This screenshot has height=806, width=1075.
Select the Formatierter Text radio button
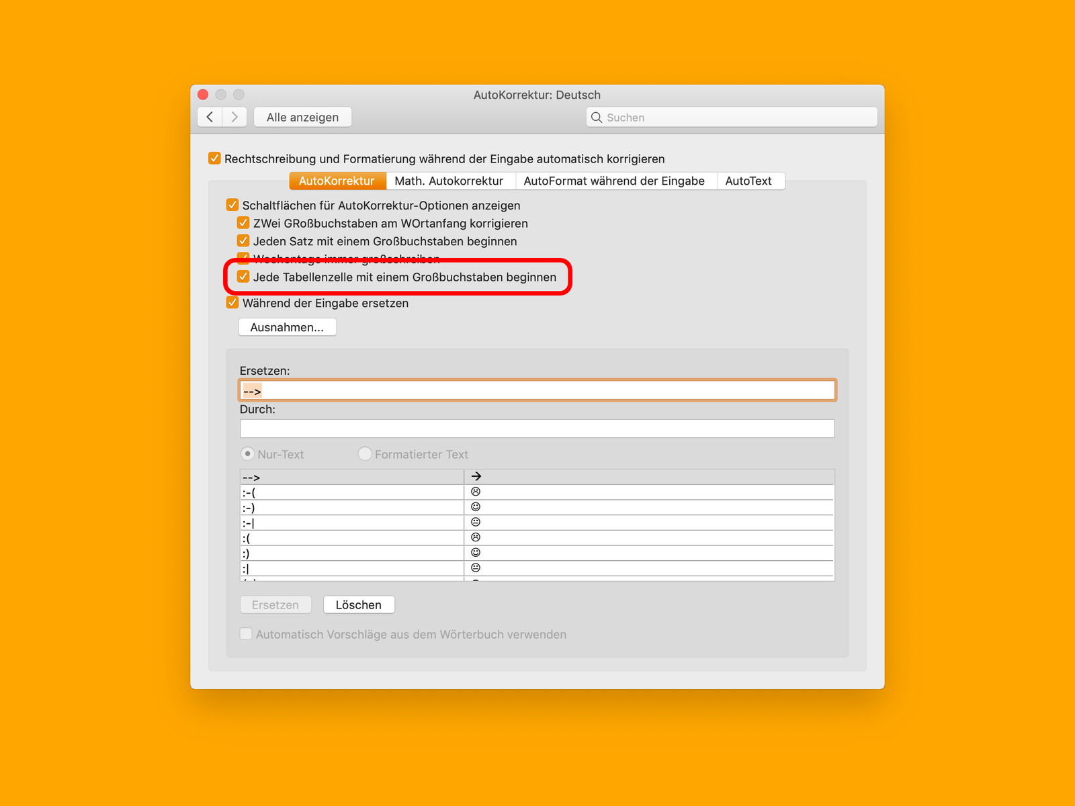(x=365, y=454)
